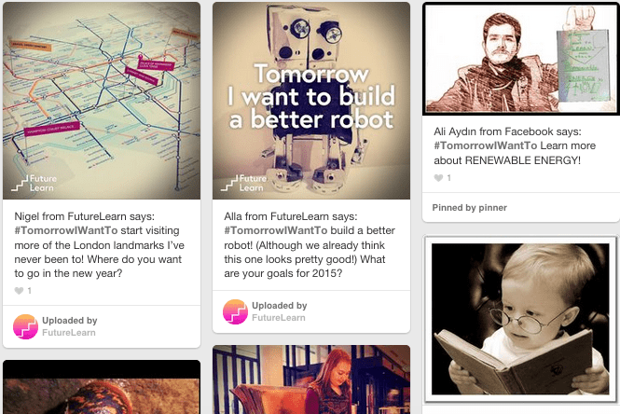Click FutureLearn logo on robot image
This screenshot has width=620, height=414.
click(248, 182)
